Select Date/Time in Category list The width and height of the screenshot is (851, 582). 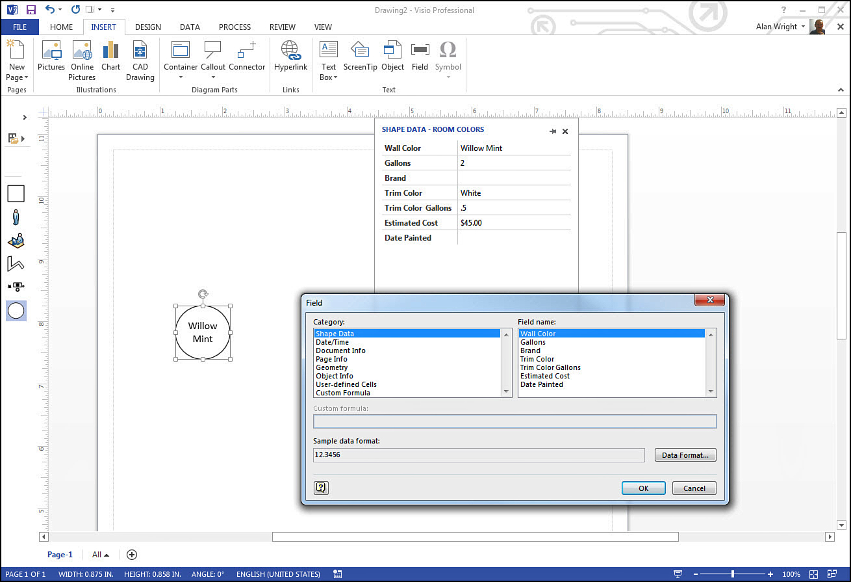pyautogui.click(x=407, y=342)
